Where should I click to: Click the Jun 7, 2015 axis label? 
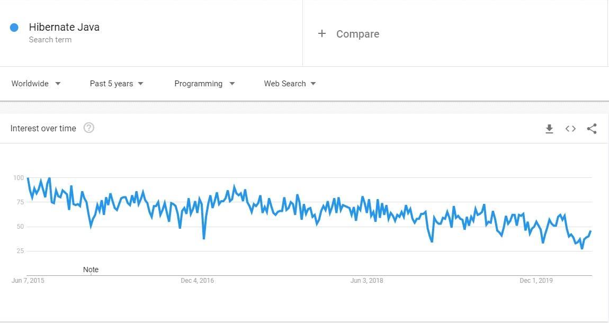pos(28,281)
